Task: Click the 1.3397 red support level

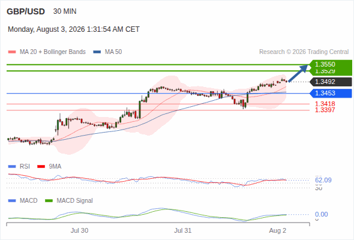Action: click(325, 110)
